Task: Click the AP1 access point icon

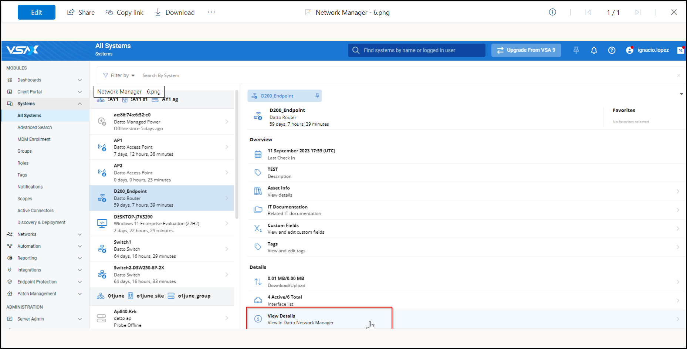Action: pos(102,147)
